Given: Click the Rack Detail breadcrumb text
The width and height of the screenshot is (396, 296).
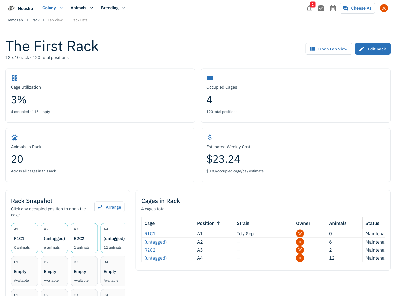Looking at the screenshot, I should (80, 20).
